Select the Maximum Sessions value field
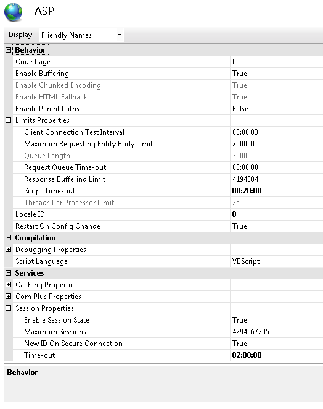Screen dimensions: 323x409 (x=277, y=332)
